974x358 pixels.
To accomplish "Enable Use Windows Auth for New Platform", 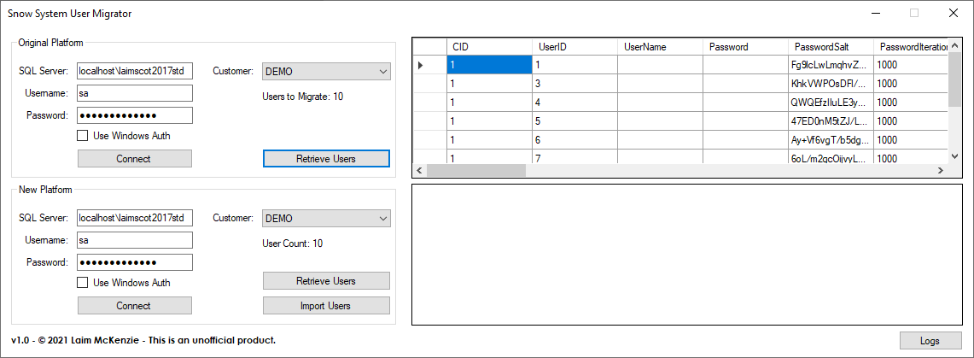I will coord(83,283).
